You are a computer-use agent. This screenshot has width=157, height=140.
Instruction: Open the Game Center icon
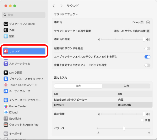click(x=6, y=106)
